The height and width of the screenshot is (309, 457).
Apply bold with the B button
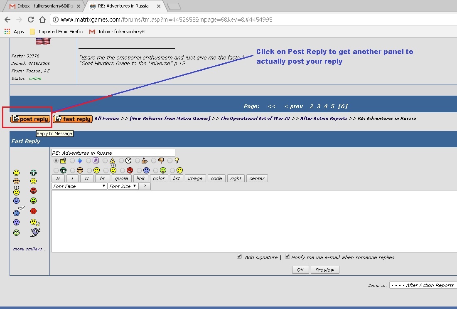(x=58, y=178)
